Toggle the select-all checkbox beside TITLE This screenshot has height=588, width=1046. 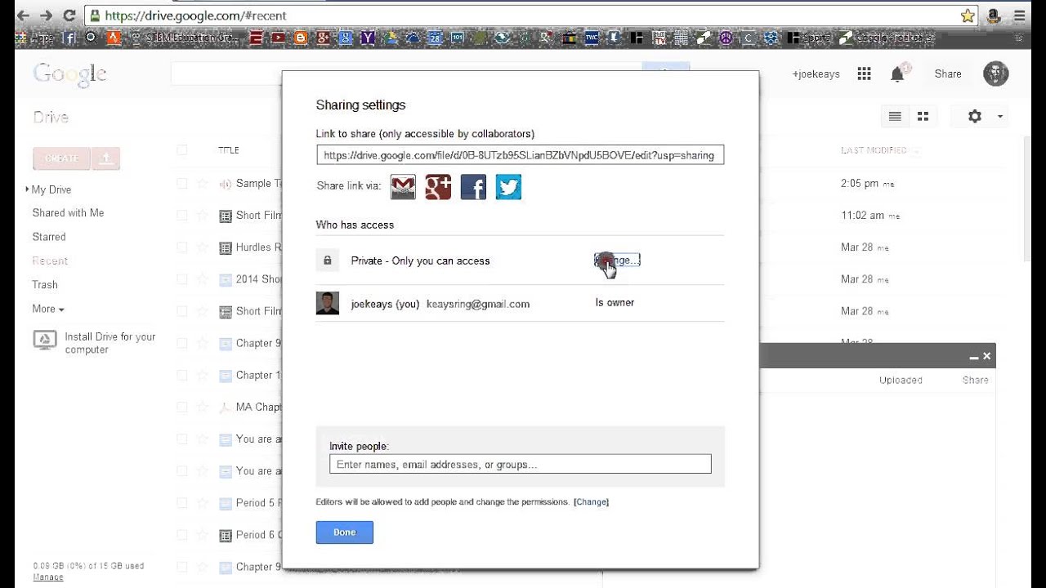(181, 149)
